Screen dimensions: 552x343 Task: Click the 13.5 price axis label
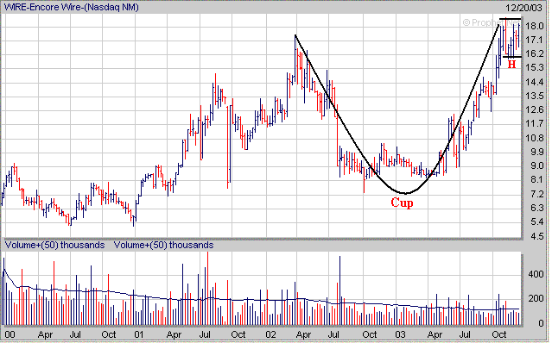pos(534,96)
